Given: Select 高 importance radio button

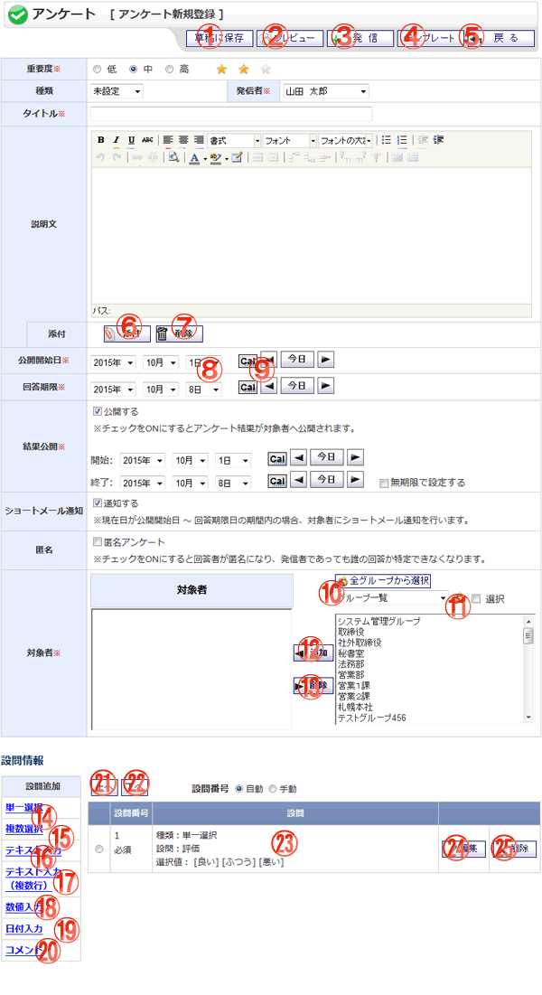Looking at the screenshot, I should click(170, 70).
